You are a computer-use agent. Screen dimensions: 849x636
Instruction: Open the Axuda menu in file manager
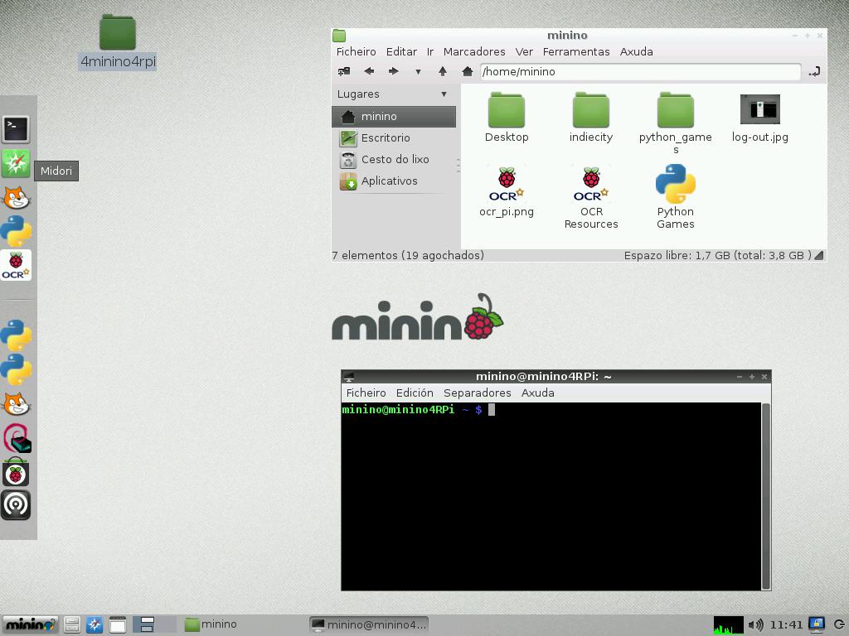click(636, 52)
